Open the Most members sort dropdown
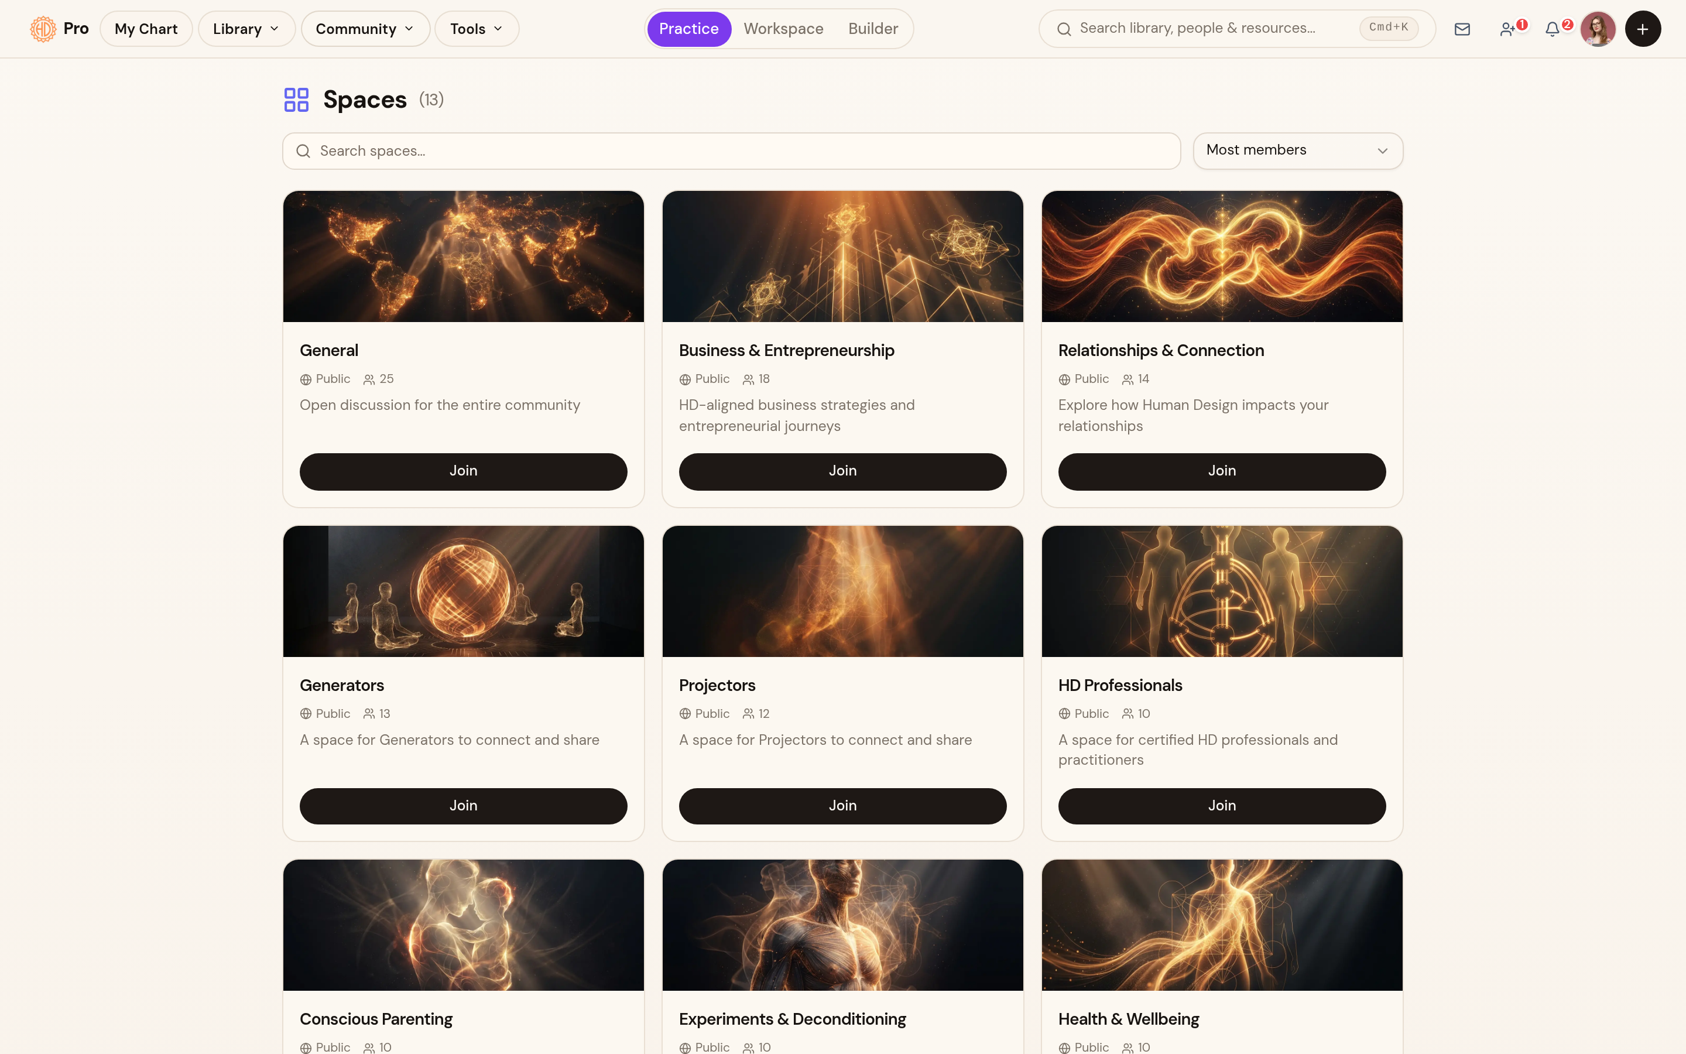 (x=1297, y=150)
